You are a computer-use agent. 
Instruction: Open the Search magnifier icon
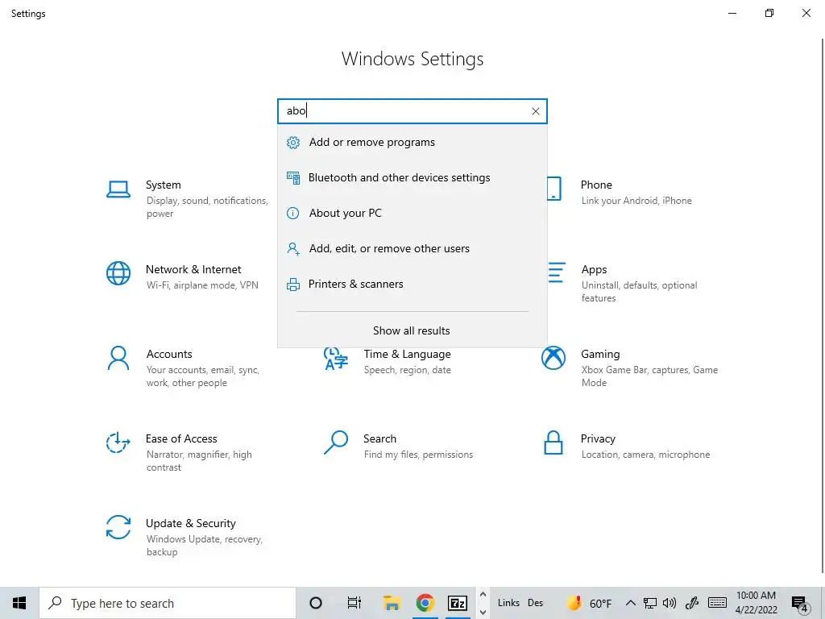click(x=336, y=442)
